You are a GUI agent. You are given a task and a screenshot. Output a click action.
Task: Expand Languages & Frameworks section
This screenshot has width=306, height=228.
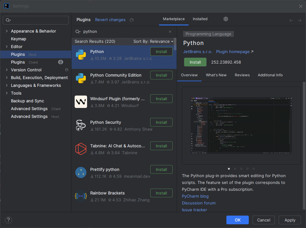(7, 85)
